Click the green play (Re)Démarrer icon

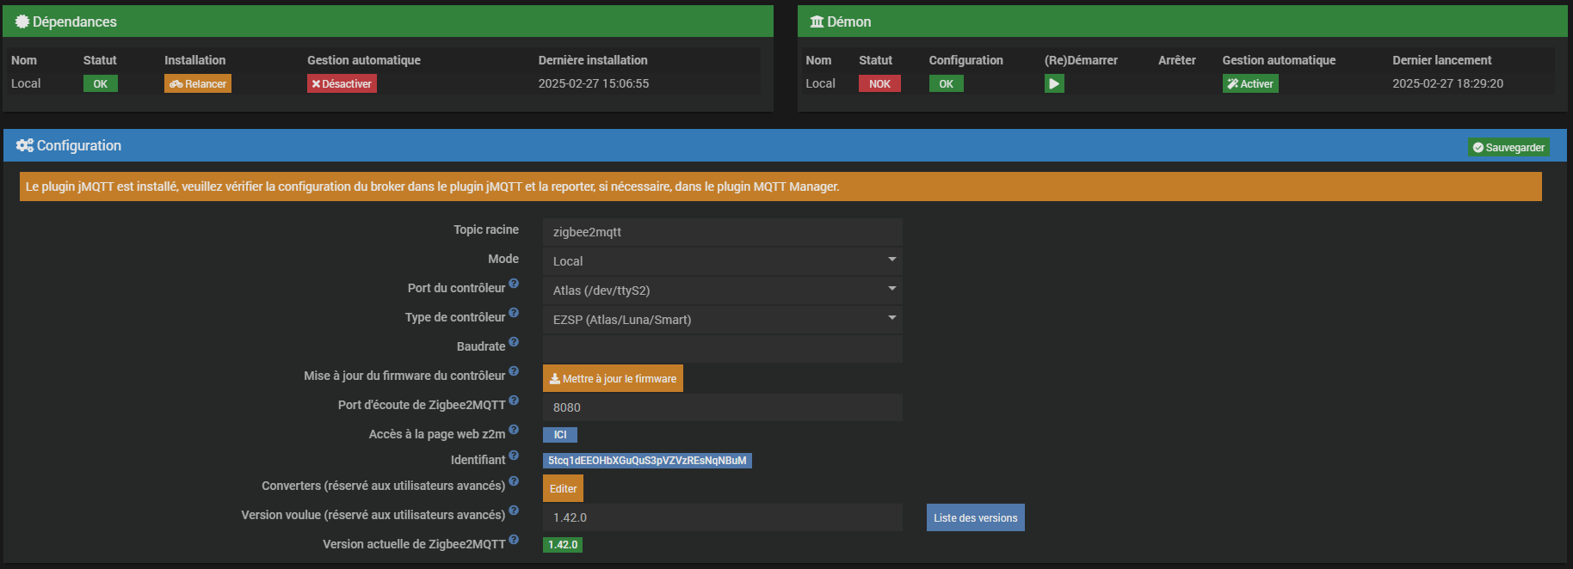click(1053, 83)
